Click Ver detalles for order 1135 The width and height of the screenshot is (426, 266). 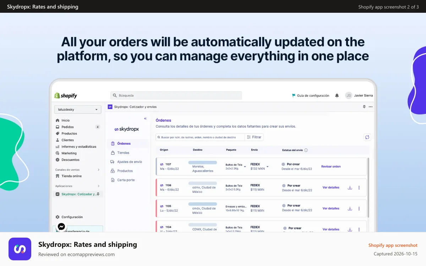[331, 209]
